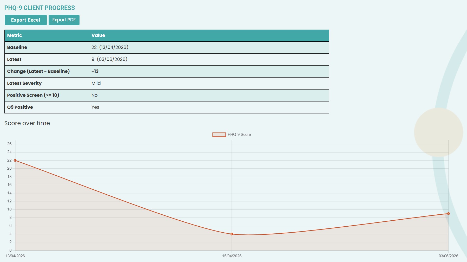Viewport: 467px width, 262px height.
Task: Click the y-axis tick label 10
Action: pyautogui.click(x=9, y=209)
